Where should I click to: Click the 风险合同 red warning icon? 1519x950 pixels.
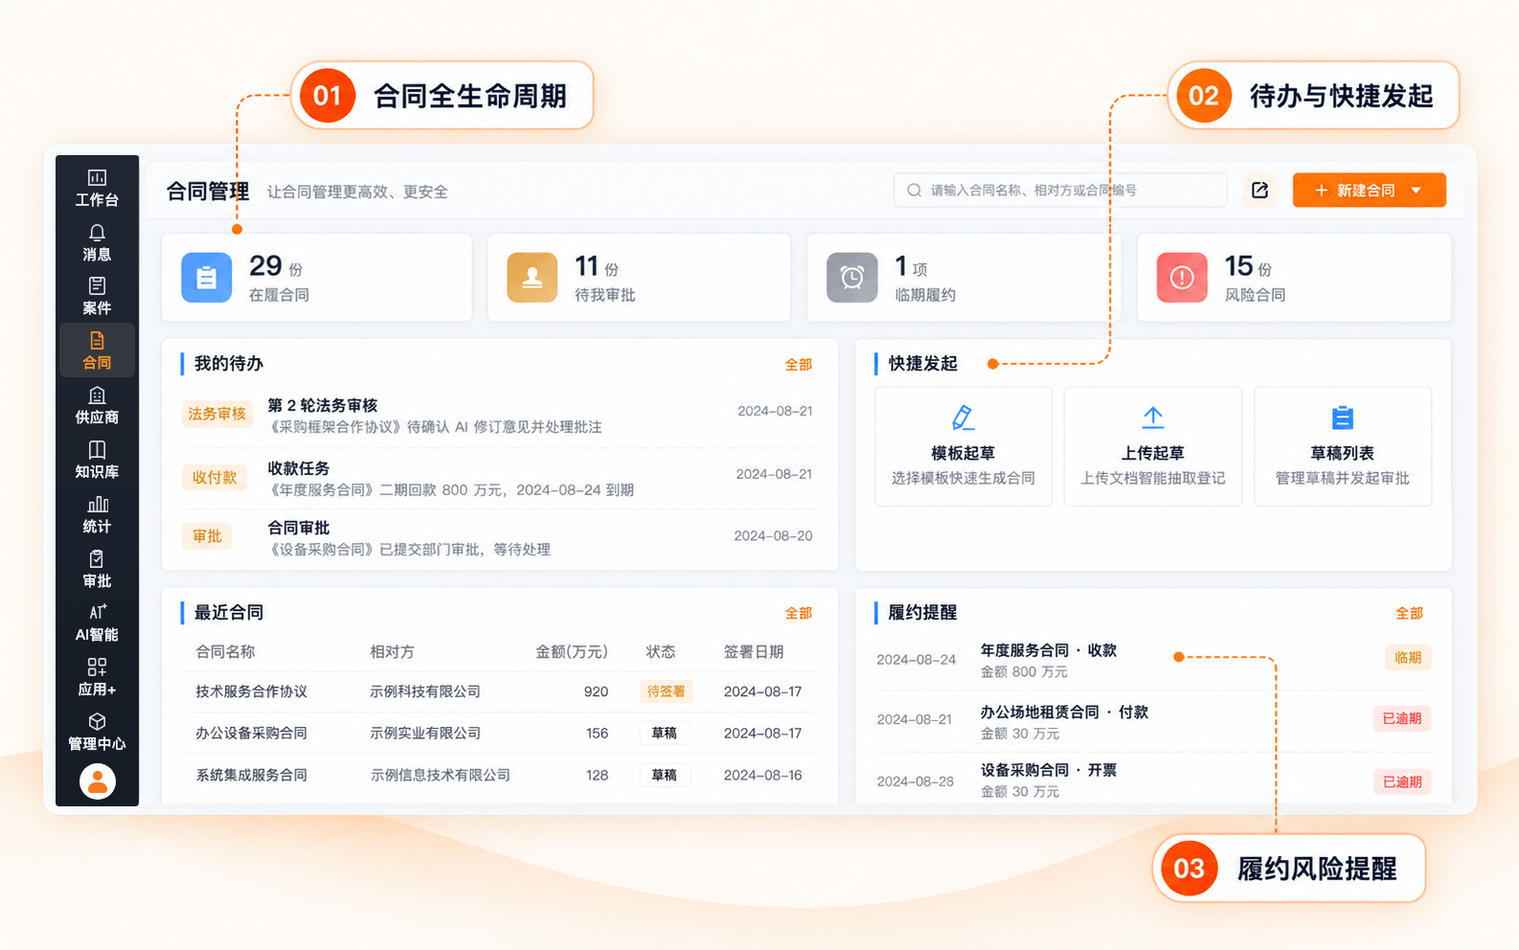[1182, 278]
